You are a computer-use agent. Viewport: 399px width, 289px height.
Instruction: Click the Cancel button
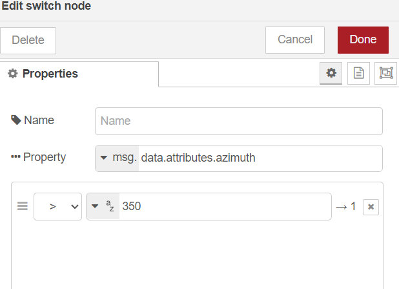[295, 40]
